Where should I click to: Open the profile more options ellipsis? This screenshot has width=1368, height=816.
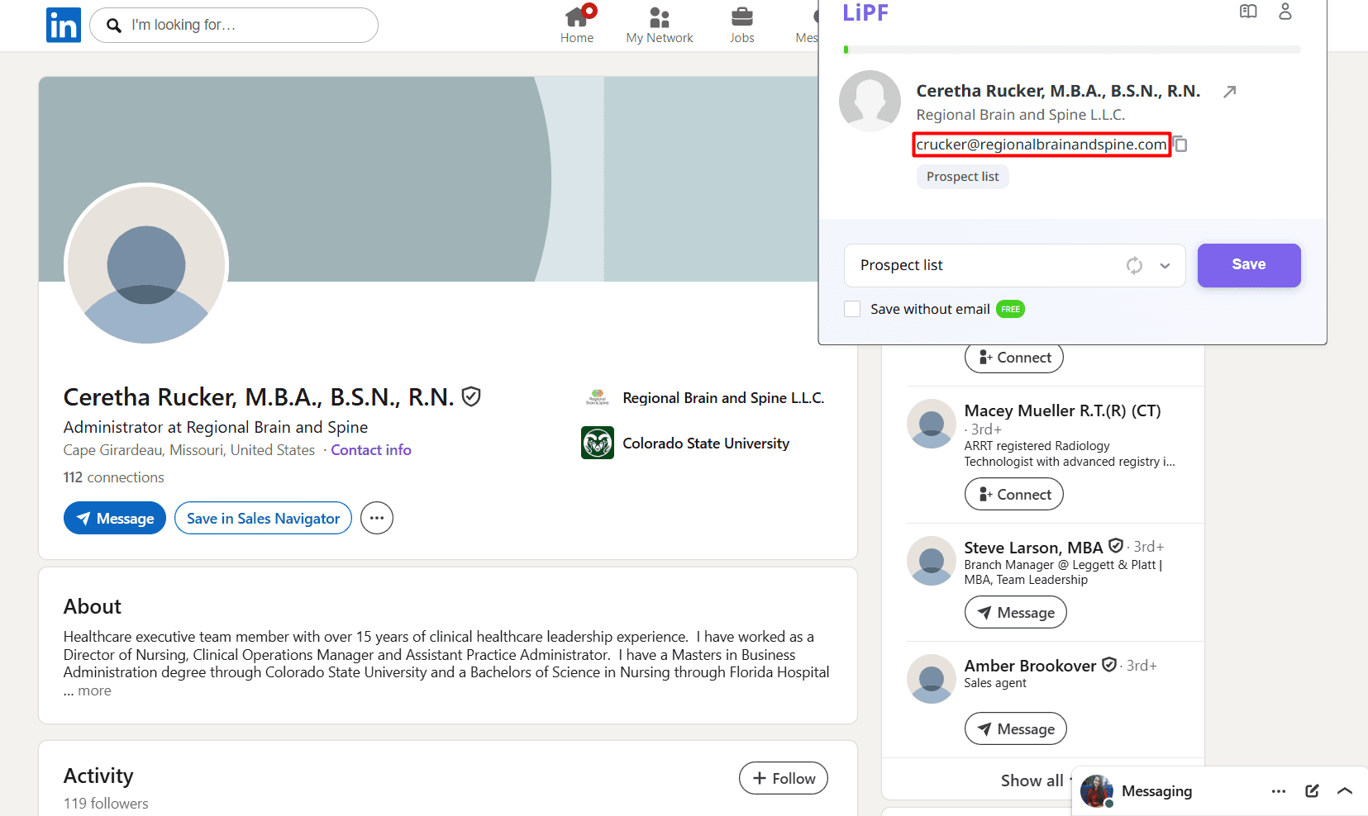(377, 518)
